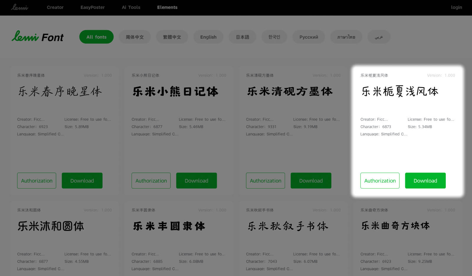
Task: Click the small title 乐米丰圆隶体
Action: (143, 210)
